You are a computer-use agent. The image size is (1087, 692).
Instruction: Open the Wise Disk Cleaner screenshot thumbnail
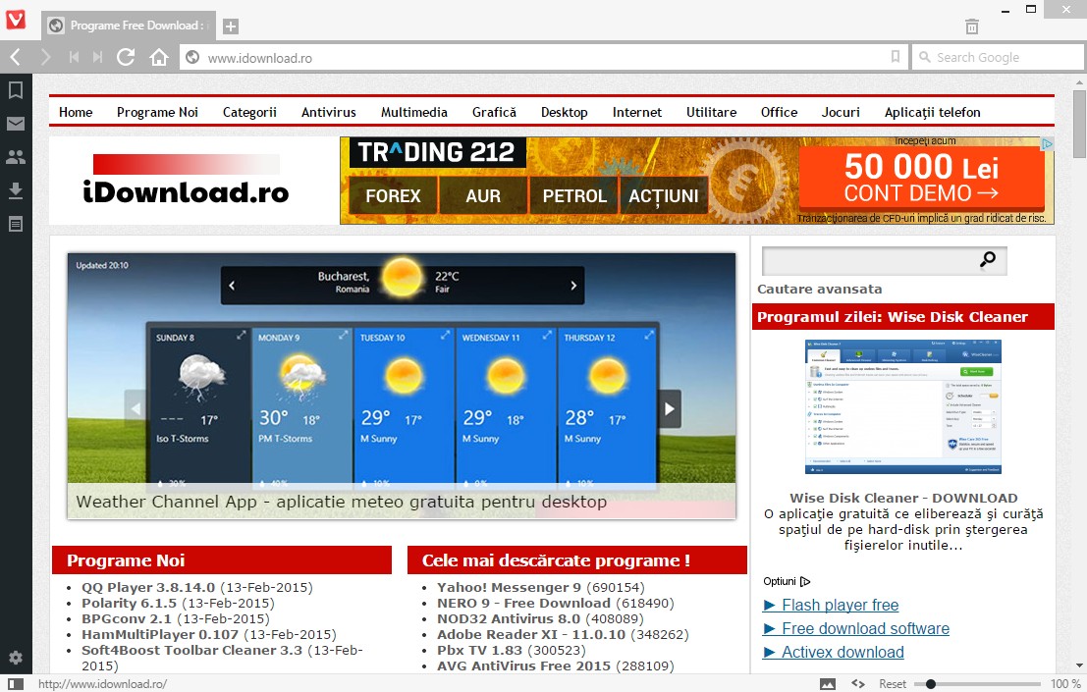point(902,406)
